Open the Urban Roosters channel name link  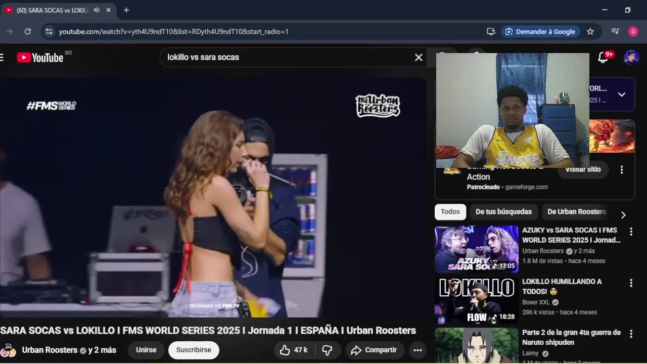(x=50, y=350)
